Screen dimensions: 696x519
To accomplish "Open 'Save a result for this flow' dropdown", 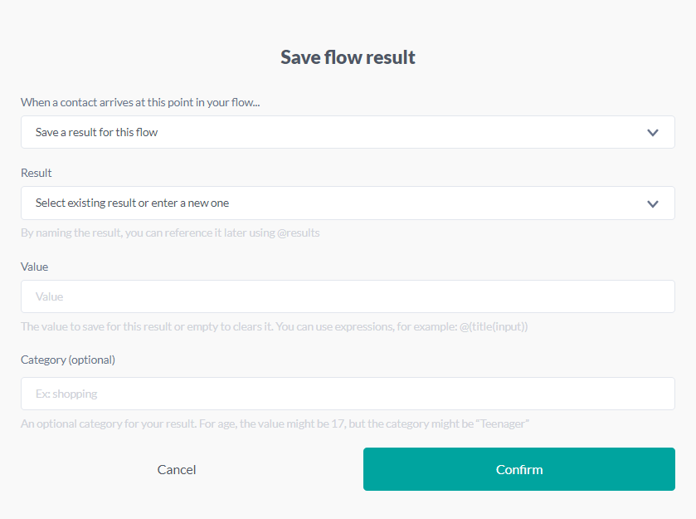I will click(332, 133).
